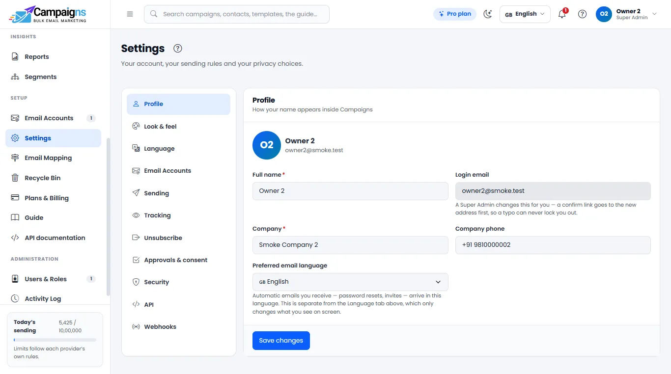671x374 pixels.
Task: Open the Profile settings tab
Action: pyautogui.click(x=178, y=104)
